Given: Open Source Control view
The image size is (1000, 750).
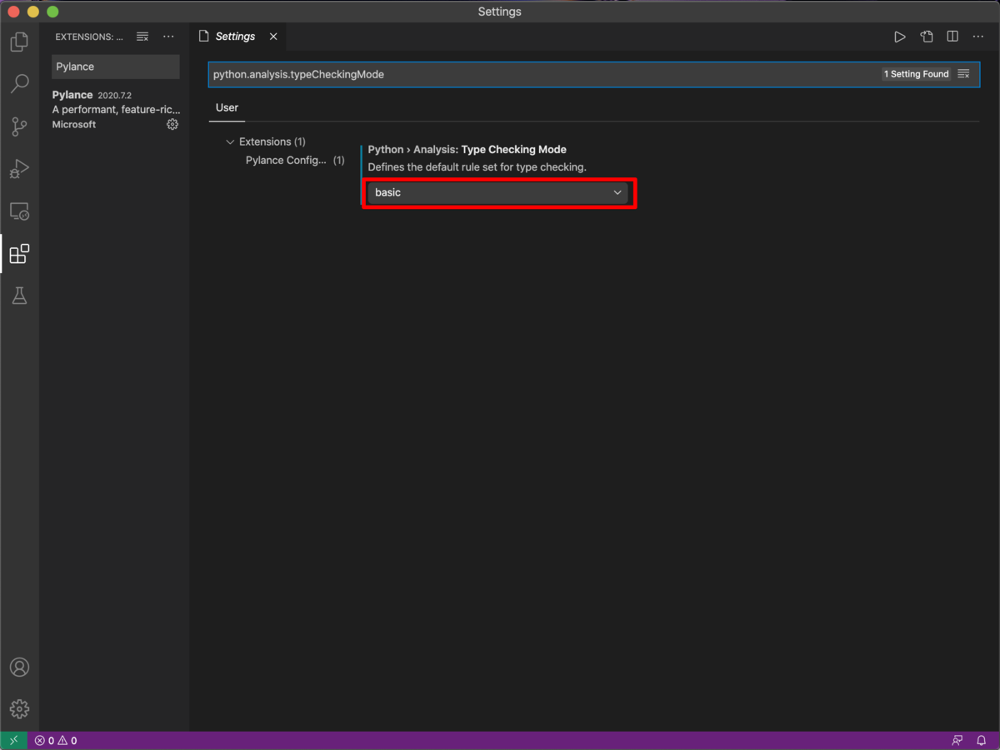Looking at the screenshot, I should pyautogui.click(x=19, y=127).
